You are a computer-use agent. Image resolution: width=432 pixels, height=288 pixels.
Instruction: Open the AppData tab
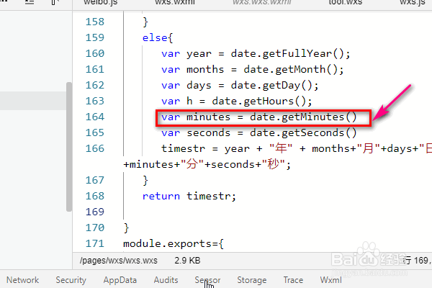point(120,280)
